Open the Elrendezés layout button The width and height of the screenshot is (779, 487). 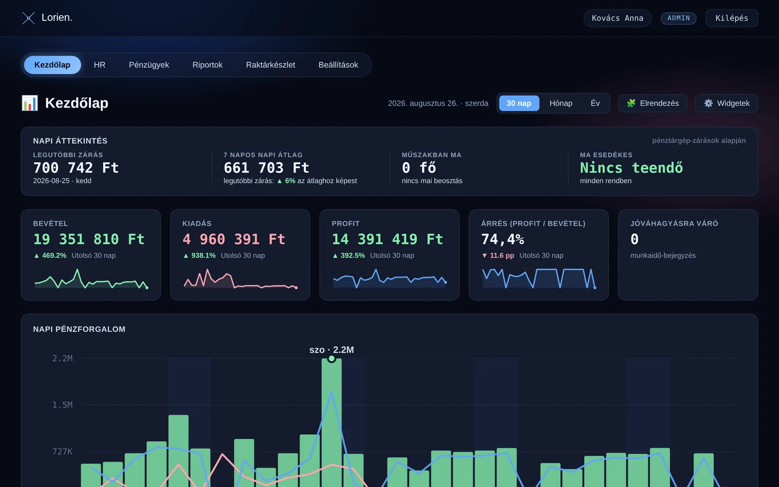pyautogui.click(x=652, y=103)
